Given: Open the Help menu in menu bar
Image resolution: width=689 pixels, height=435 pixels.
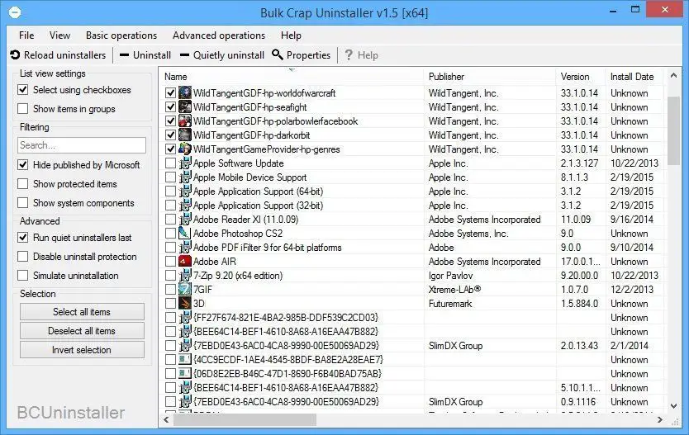Looking at the screenshot, I should point(291,35).
